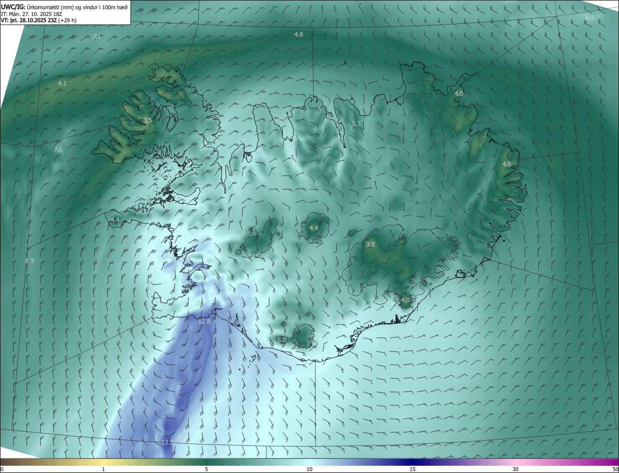The image size is (619, 473).
Task: Click the 5 tick on the color scale
Action: [x=206, y=470]
